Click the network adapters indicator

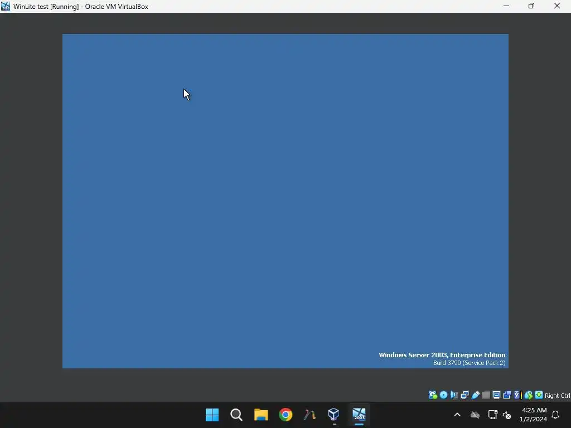pyautogui.click(x=464, y=395)
